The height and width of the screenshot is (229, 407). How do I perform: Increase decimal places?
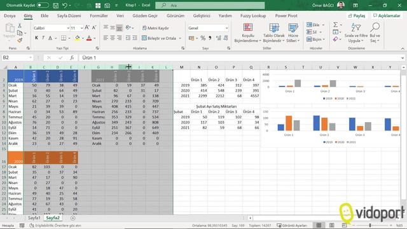click(x=219, y=38)
